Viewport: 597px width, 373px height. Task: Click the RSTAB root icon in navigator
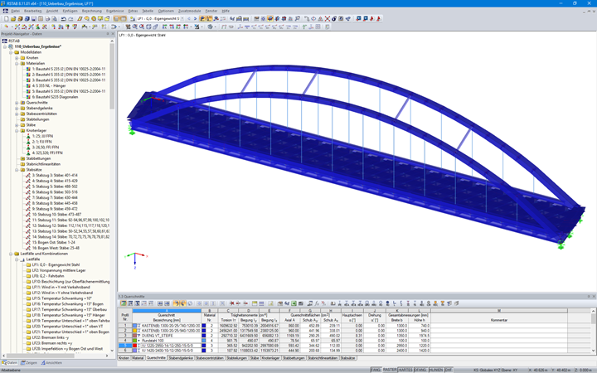pyautogui.click(x=5, y=41)
